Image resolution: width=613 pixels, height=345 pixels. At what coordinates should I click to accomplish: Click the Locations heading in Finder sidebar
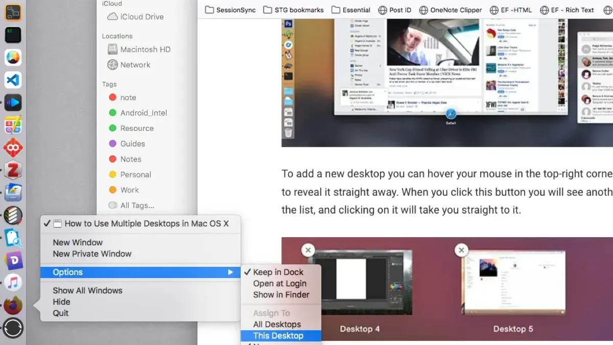point(117,36)
